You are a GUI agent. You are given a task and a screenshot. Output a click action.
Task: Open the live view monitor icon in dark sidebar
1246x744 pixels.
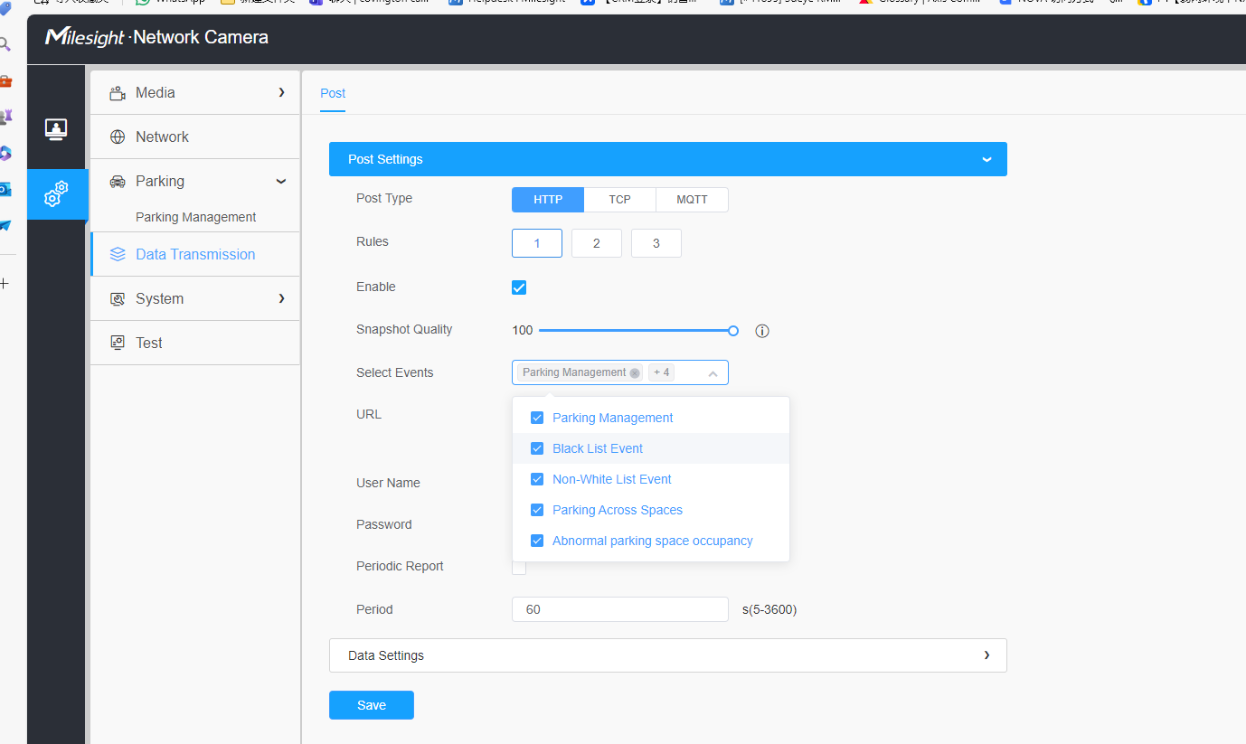(x=56, y=129)
